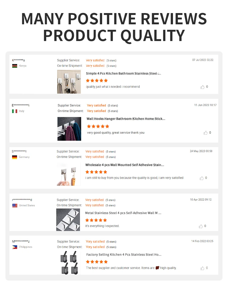Click the Germany flag icon
Viewport: 228px width, 286px height.
tap(15, 157)
